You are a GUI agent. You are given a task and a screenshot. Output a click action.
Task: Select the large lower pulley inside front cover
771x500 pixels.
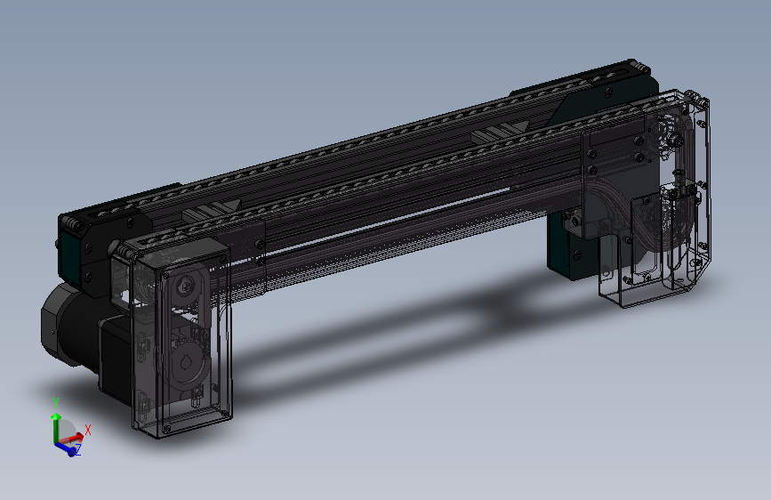pyautogui.click(x=188, y=363)
